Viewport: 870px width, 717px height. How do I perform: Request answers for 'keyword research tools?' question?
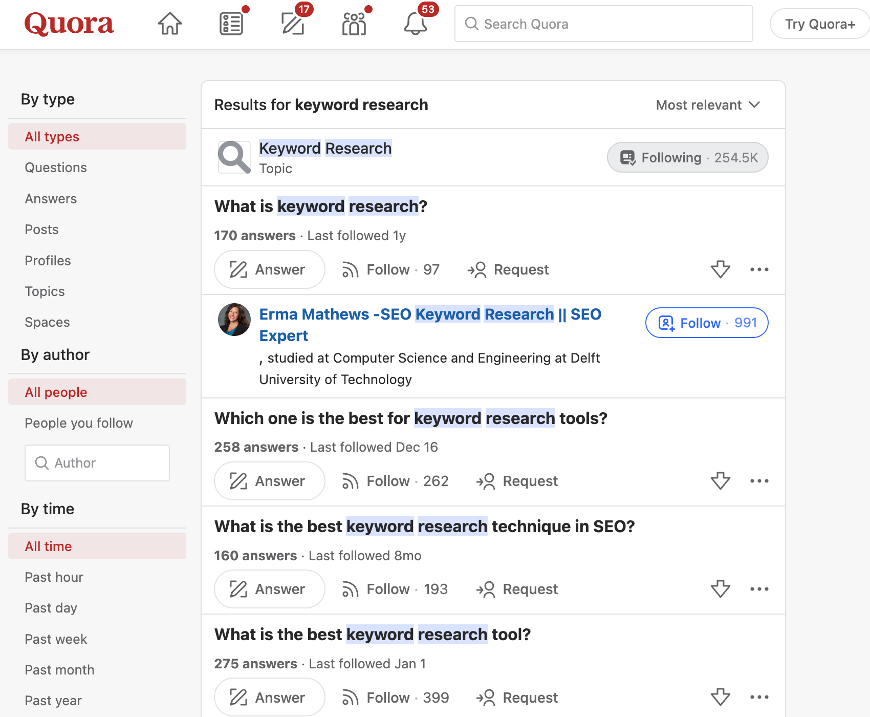517,481
